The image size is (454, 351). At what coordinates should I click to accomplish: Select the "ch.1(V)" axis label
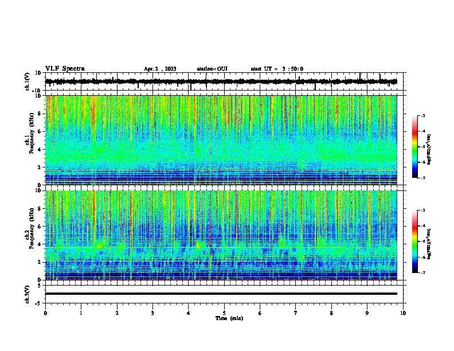tap(28, 81)
